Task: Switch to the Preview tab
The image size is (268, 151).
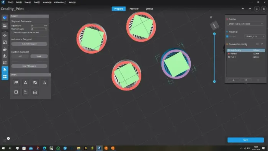Action: click(134, 9)
